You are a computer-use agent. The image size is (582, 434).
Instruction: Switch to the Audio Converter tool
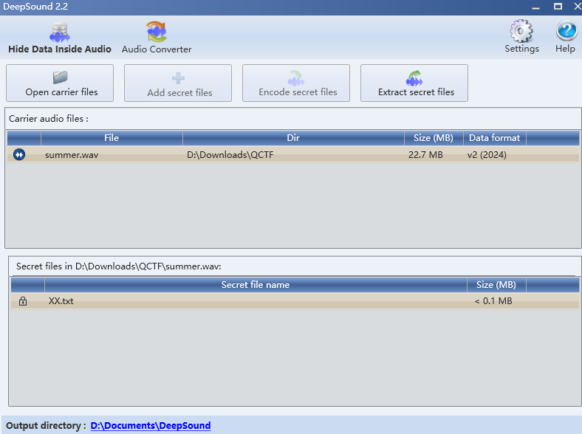(157, 38)
